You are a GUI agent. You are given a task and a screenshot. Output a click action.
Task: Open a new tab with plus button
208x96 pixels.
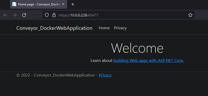(73, 4)
